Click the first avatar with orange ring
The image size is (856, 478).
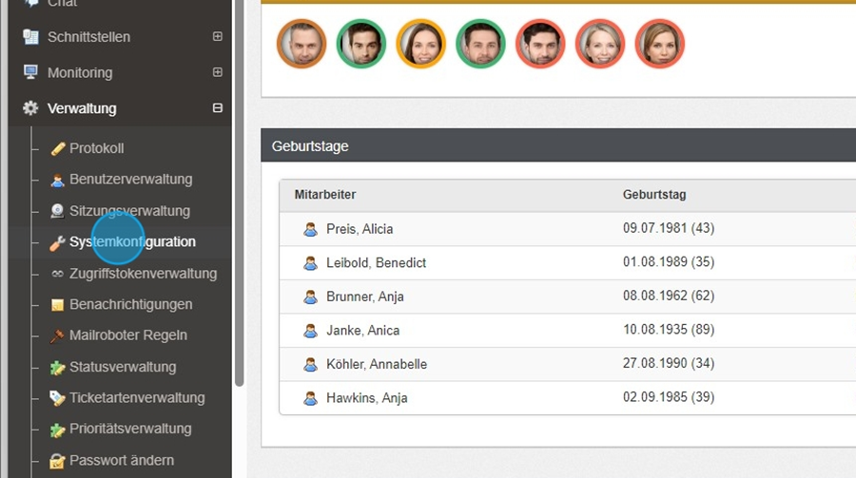pyautogui.click(x=302, y=44)
